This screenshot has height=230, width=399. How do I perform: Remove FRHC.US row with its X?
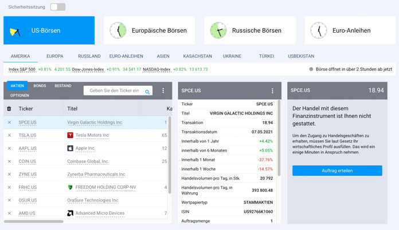tap(9, 187)
